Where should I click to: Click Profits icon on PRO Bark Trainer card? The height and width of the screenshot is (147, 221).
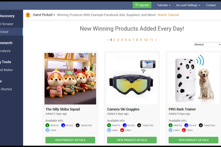[171, 125]
